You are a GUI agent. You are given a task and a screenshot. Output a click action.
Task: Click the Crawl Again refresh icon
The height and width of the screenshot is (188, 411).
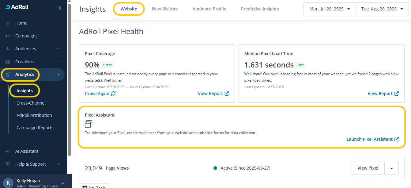click(x=113, y=94)
